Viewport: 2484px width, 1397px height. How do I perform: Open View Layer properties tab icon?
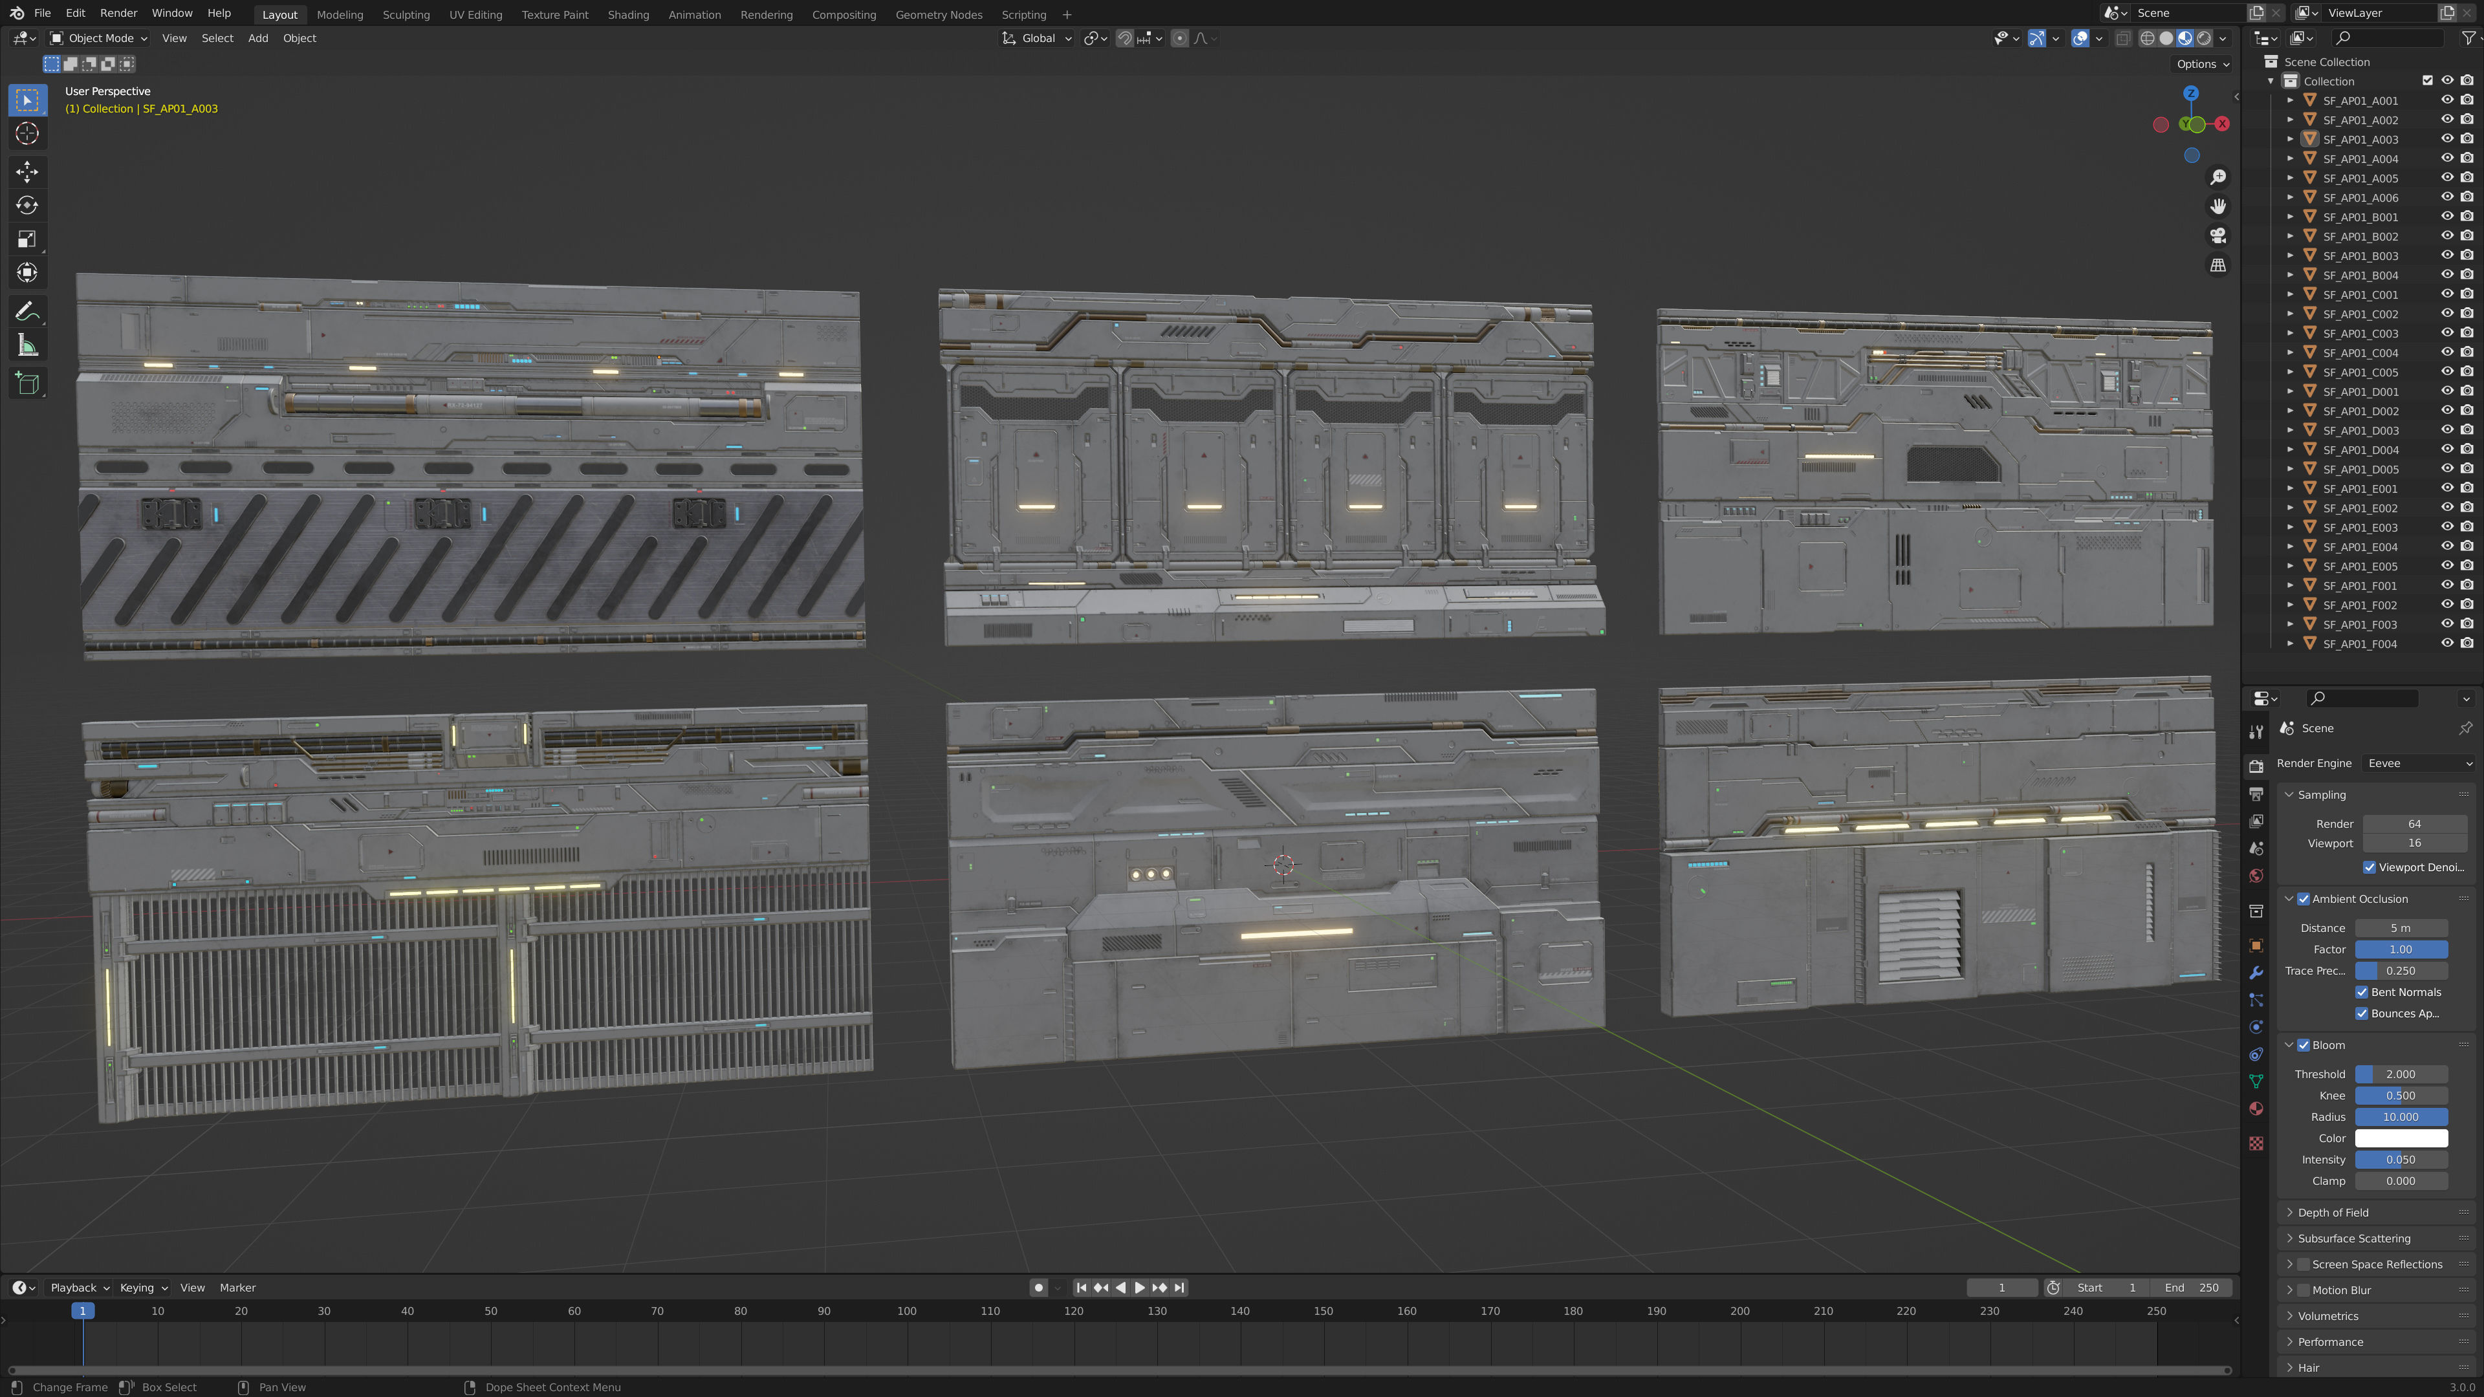2256,821
